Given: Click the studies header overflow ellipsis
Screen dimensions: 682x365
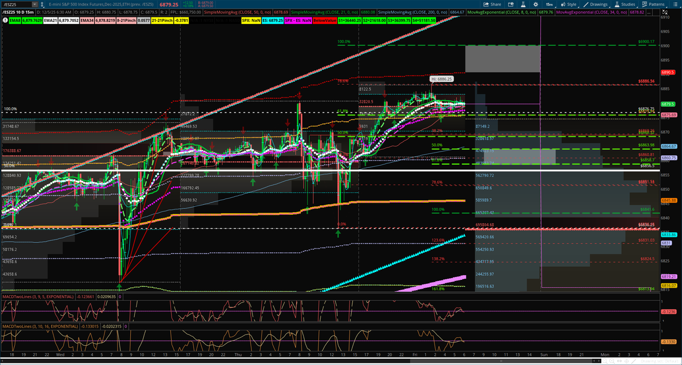Looking at the screenshot, I should click(x=648, y=12).
